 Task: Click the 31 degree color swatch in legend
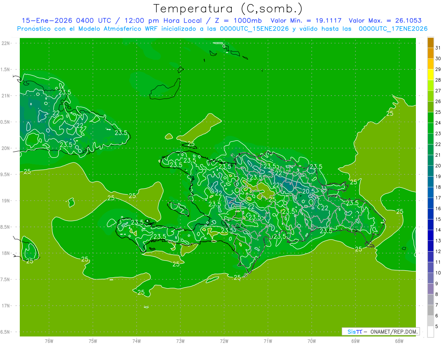point(430,43)
